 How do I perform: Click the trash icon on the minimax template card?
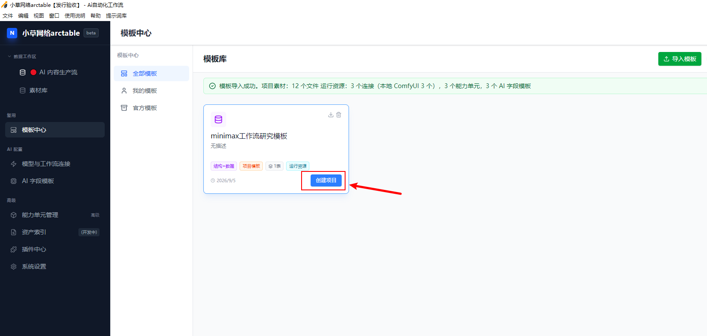339,115
